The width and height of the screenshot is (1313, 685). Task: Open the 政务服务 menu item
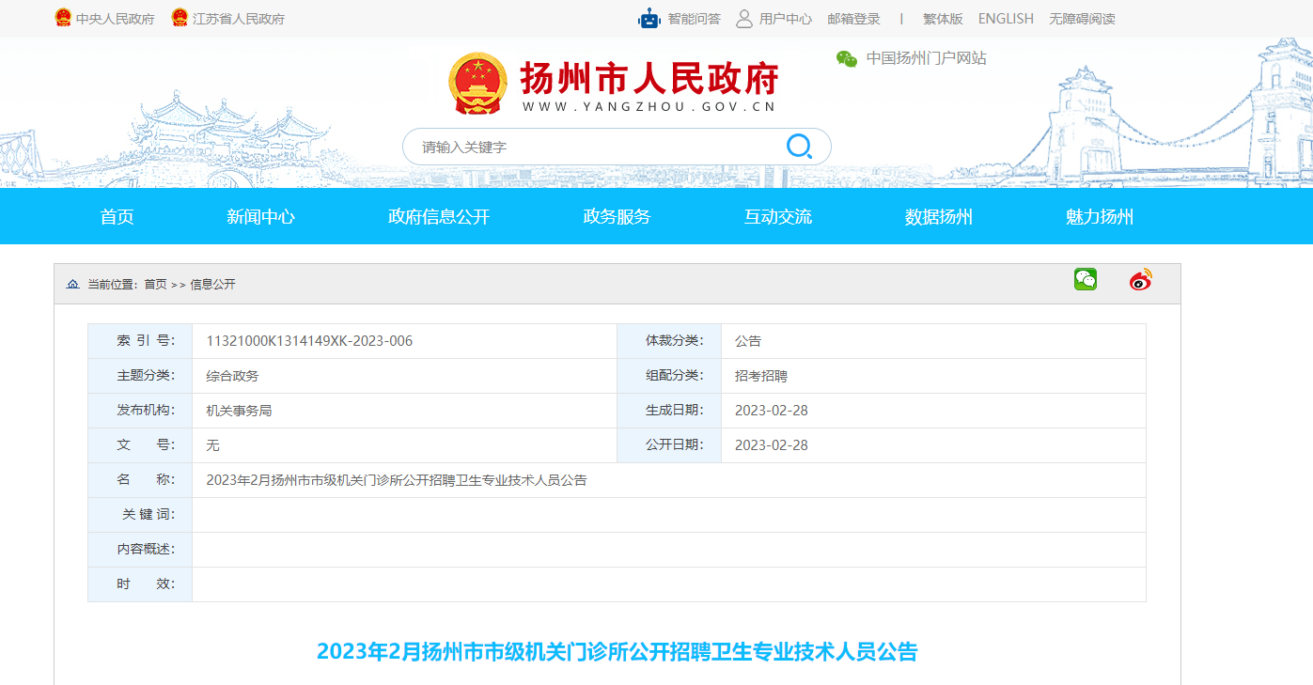(x=617, y=217)
